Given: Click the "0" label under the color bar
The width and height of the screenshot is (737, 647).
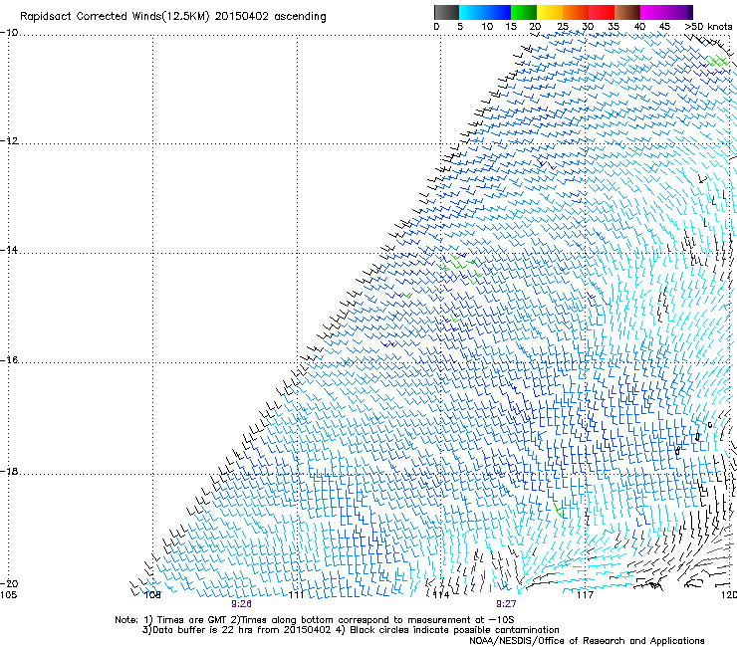Looking at the screenshot, I should [436, 27].
